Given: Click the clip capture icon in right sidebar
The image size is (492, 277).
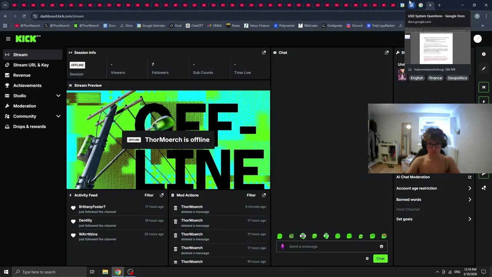Looking at the screenshot, I should (484, 87).
